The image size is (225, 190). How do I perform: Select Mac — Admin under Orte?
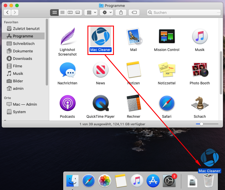(23, 104)
